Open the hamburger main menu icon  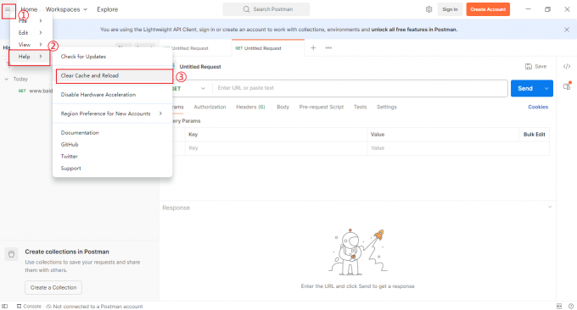(8, 9)
